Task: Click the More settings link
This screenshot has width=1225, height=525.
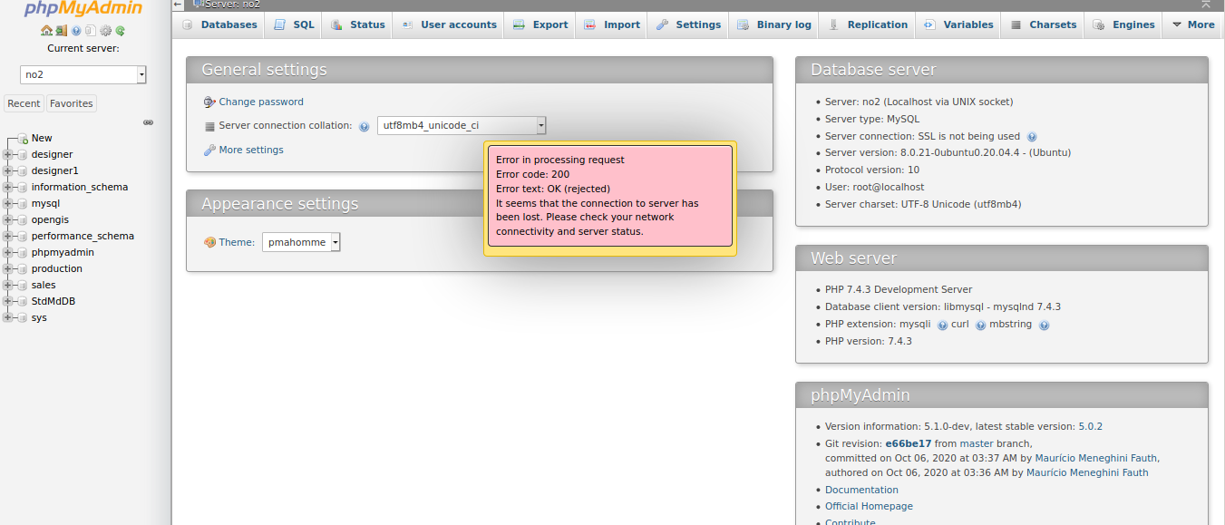Action: (251, 151)
